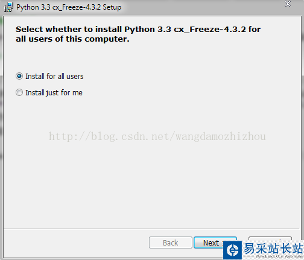This screenshot has height=260, width=304.
Task: Click the 易采站长站 watermark text
Action: [x=273, y=249]
